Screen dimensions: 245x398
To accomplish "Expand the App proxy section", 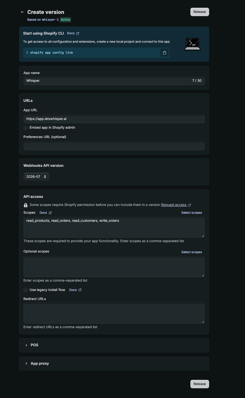I will click(x=114, y=363).
